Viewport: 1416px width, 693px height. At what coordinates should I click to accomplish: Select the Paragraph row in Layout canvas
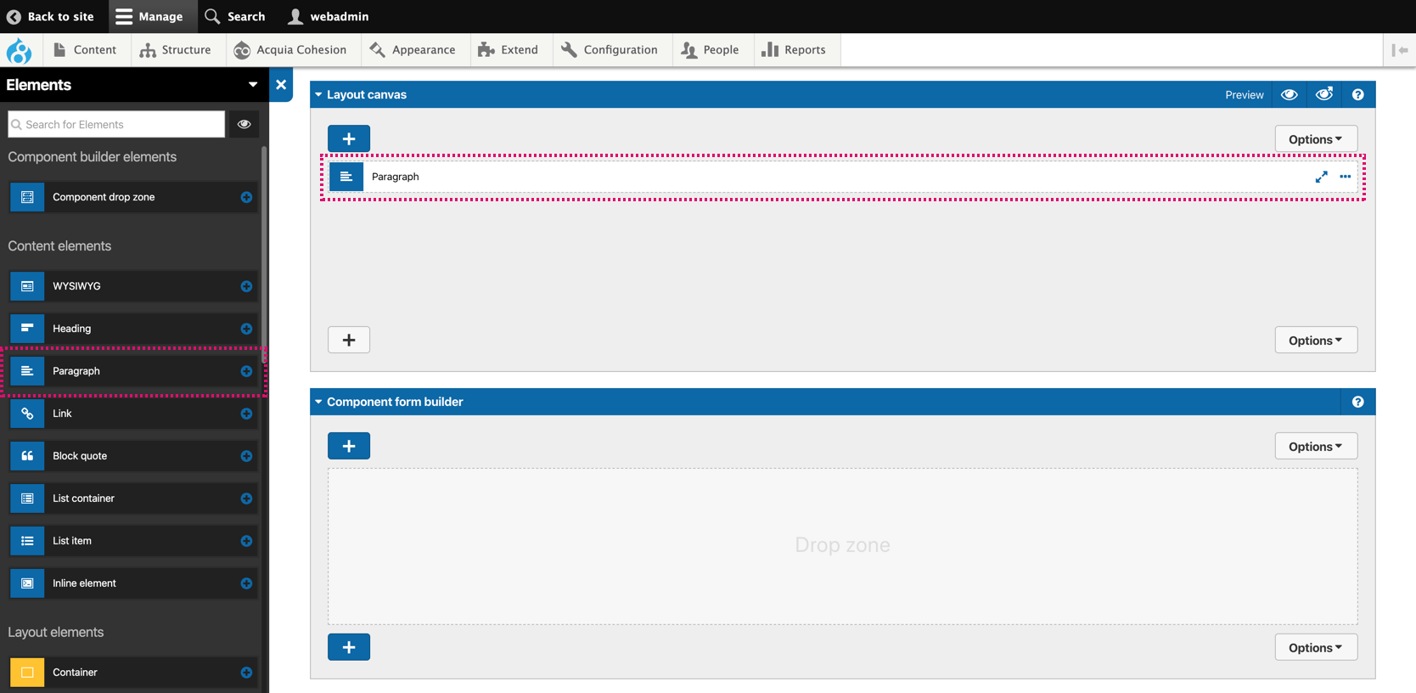(x=843, y=177)
